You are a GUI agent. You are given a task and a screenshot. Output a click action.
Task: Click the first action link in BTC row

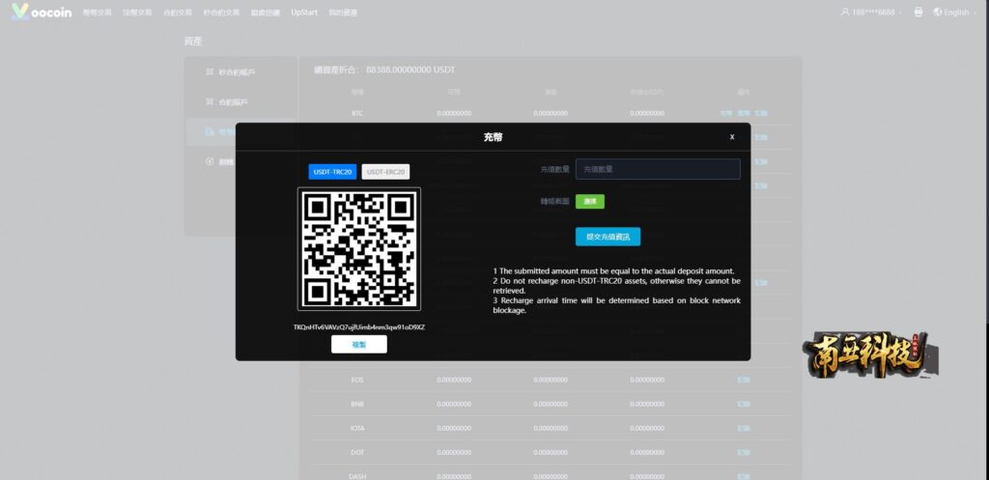click(726, 114)
